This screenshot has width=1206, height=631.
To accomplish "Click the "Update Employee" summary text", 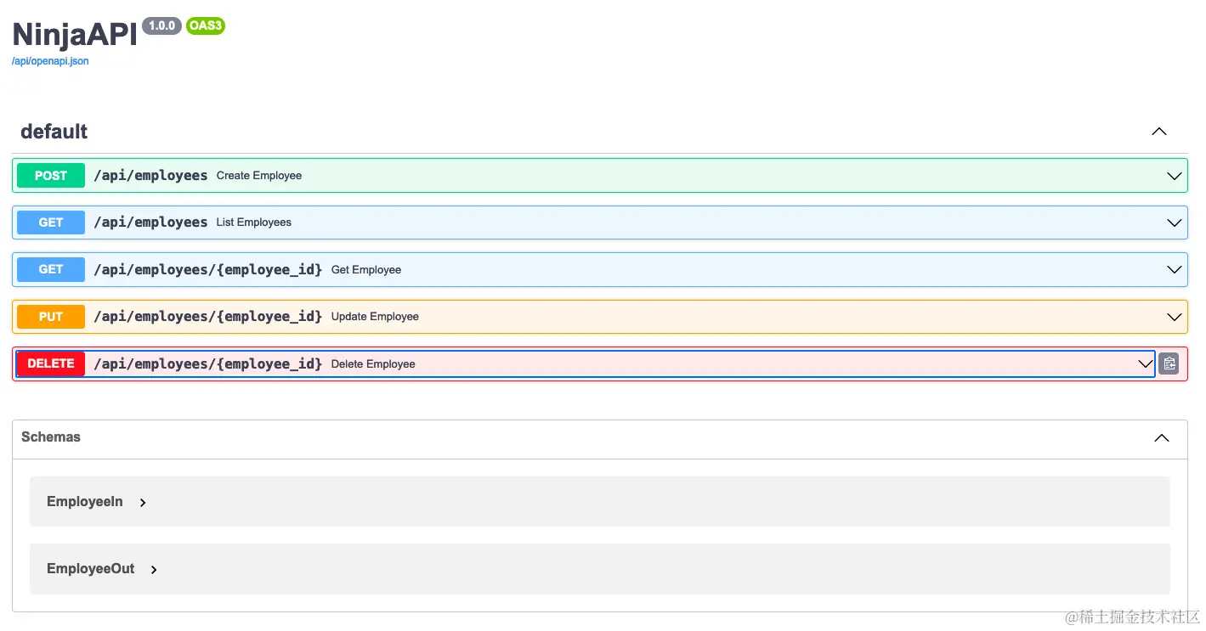I will coord(375,317).
